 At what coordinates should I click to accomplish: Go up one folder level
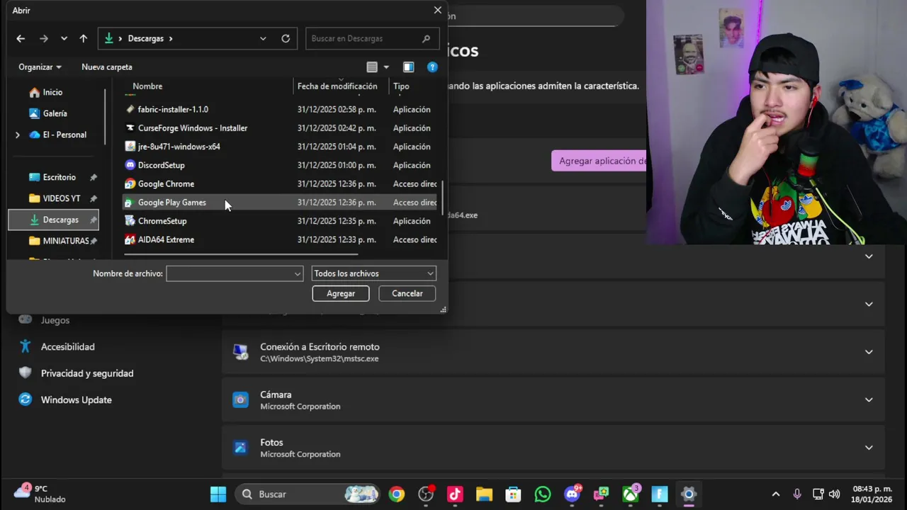tap(84, 38)
